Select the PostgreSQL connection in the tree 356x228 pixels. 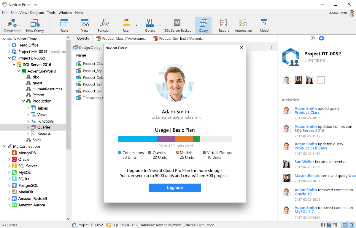(28, 185)
